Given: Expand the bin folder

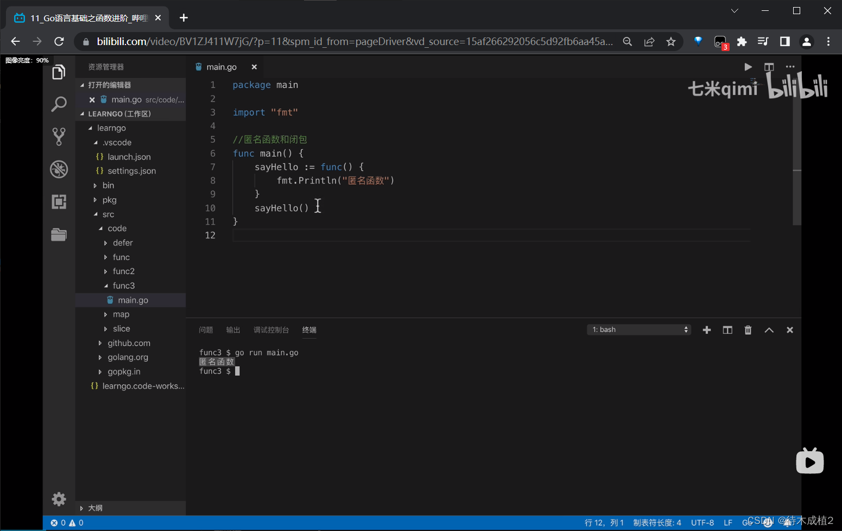Looking at the screenshot, I should 130,185.
